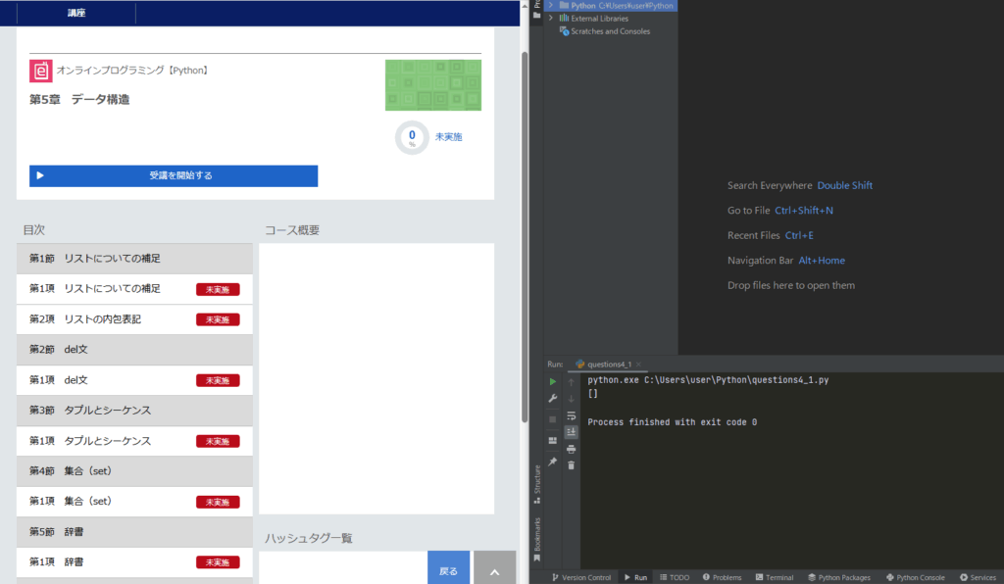The height and width of the screenshot is (584, 1004).
Task: Click the 0% progress circle indicator
Action: click(412, 137)
